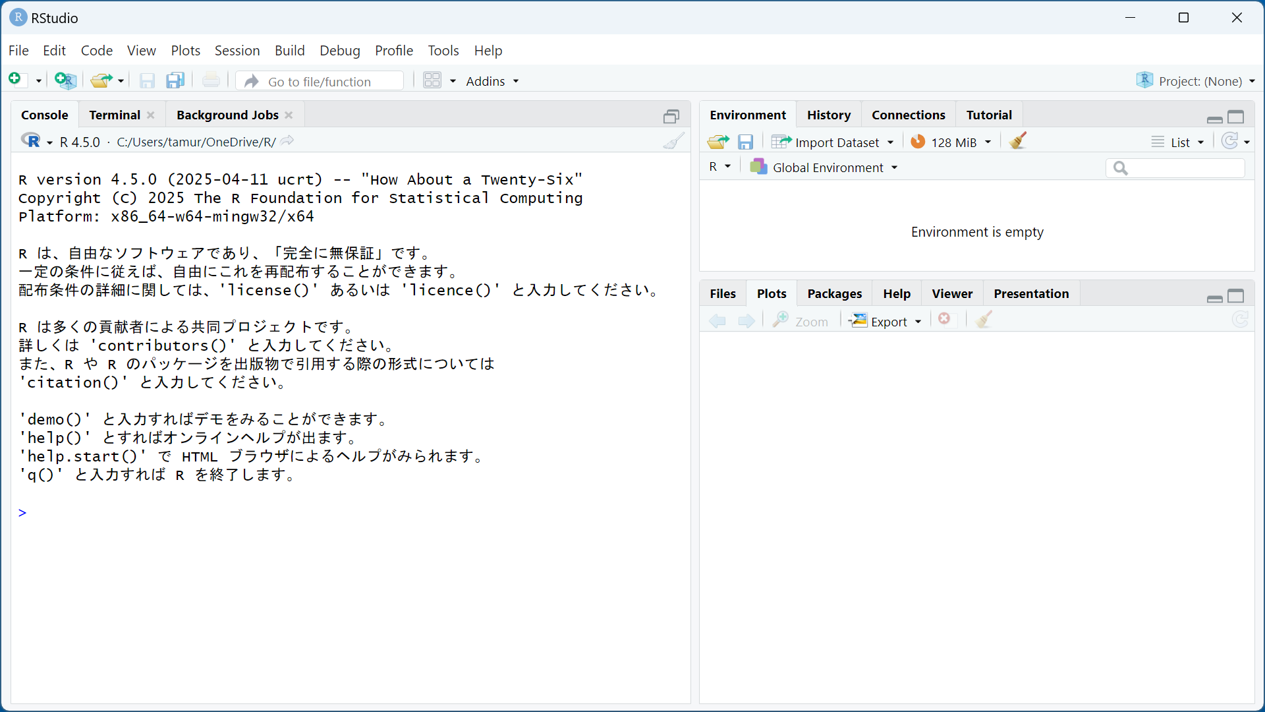Clear environment objects with the broom icon
This screenshot has width=1265, height=712.
click(1018, 141)
